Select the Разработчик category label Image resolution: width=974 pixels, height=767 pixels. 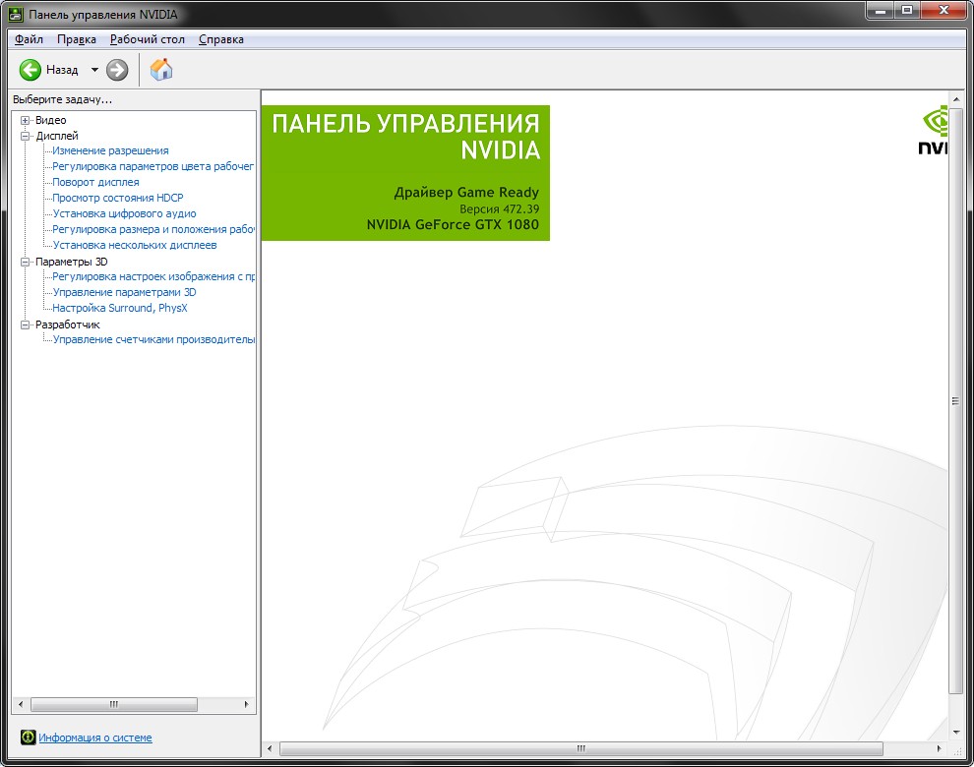coord(68,324)
